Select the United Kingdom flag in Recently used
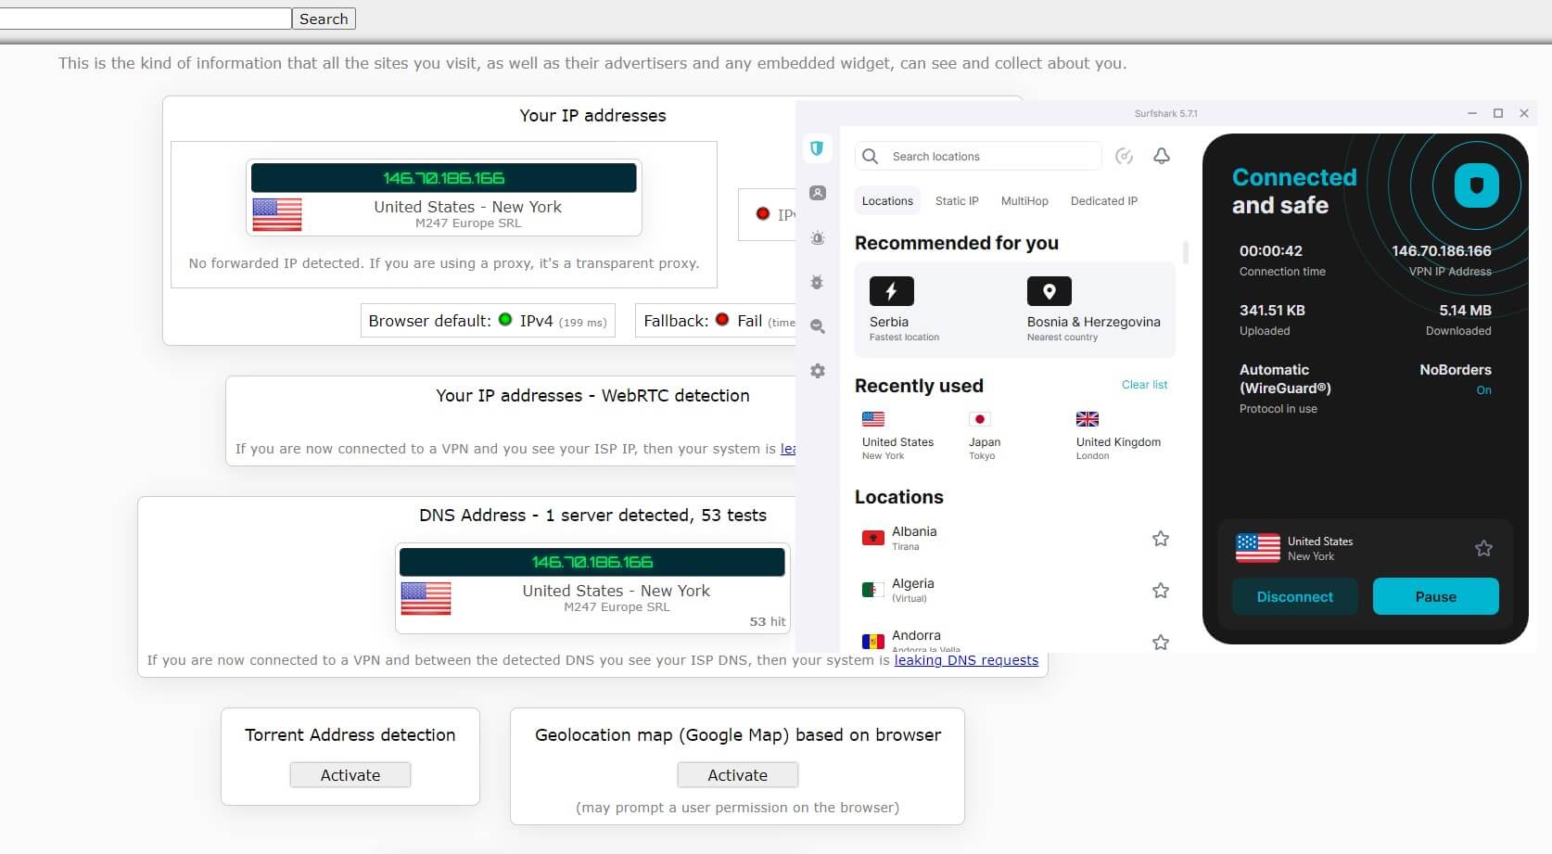This screenshot has width=1552, height=854. click(1088, 419)
